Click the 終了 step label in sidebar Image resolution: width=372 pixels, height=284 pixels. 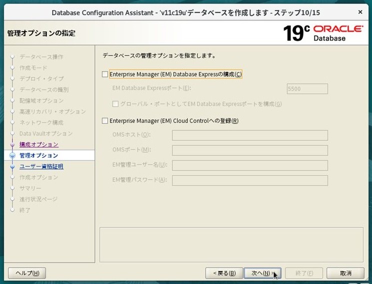(x=24, y=210)
